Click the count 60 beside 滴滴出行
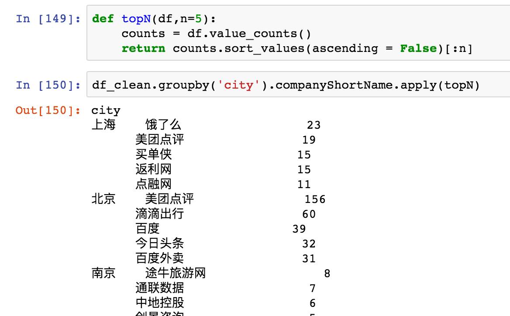The width and height of the screenshot is (510, 316). [x=309, y=215]
